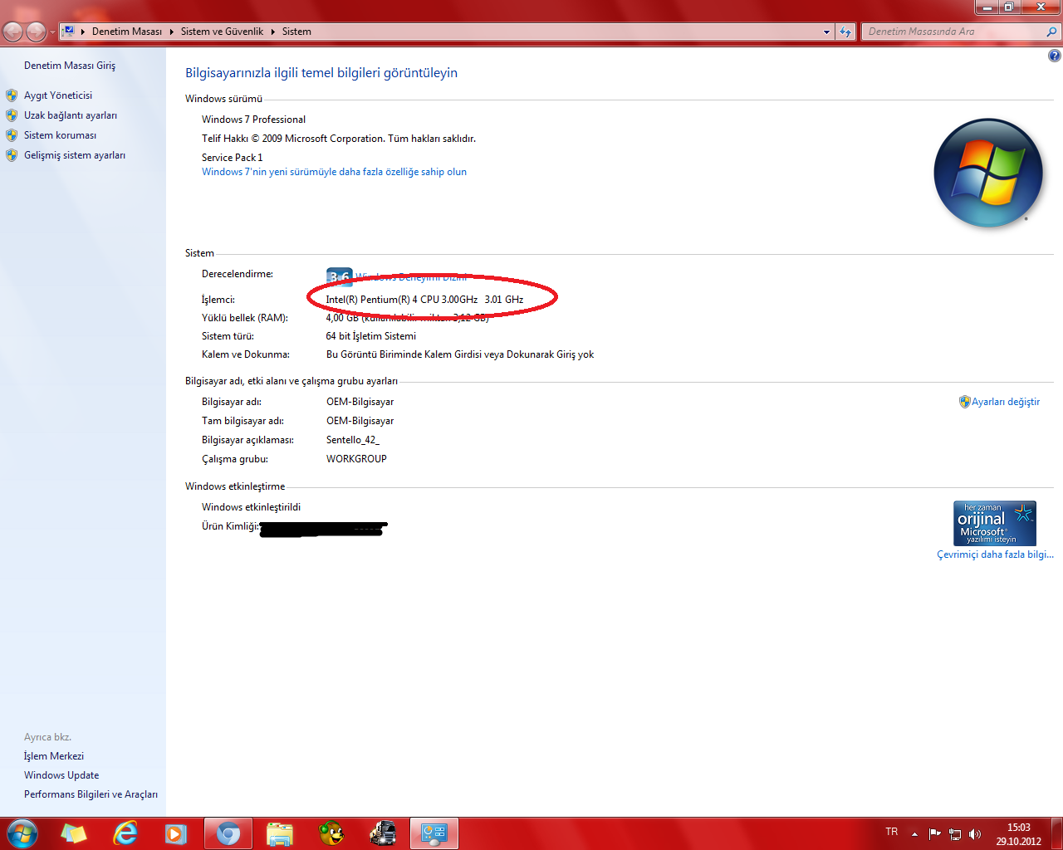Launch Windows Media Player from the taskbar
Screen dimensions: 1063x850
pyautogui.click(x=176, y=833)
